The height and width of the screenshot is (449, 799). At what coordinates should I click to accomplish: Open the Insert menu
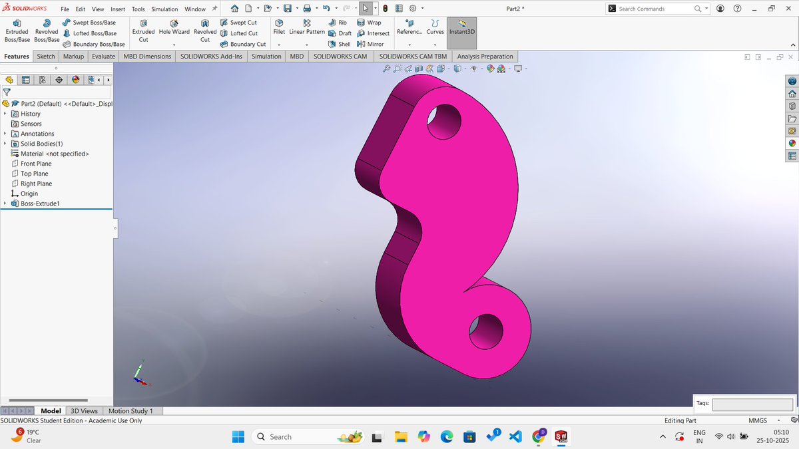pyautogui.click(x=118, y=9)
